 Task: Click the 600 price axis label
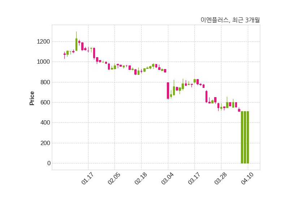point(45,102)
